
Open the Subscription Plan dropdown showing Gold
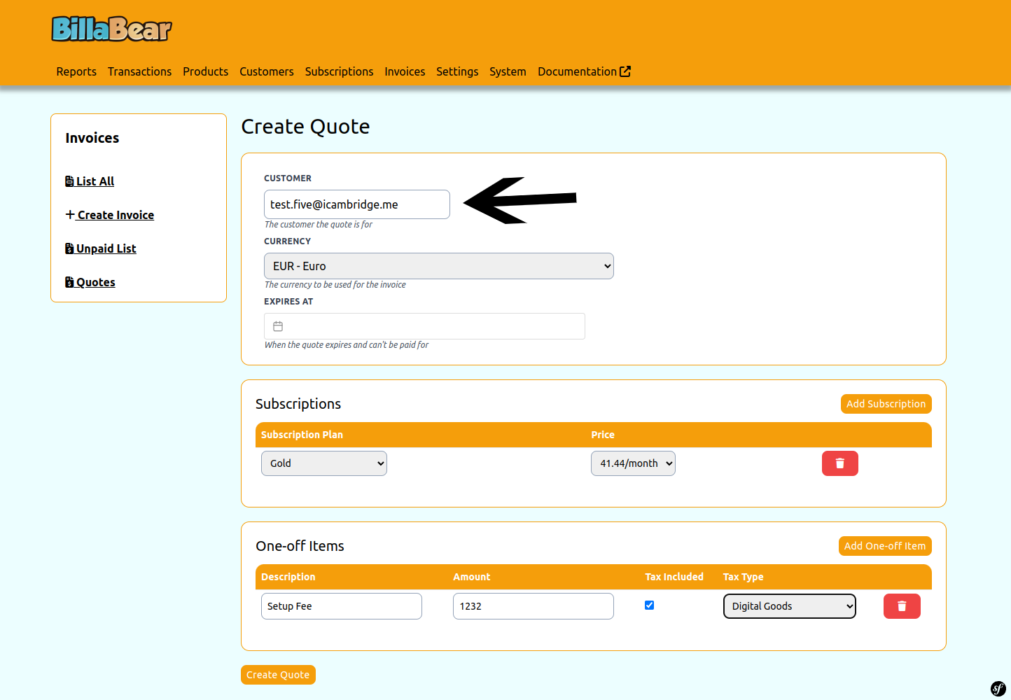[324, 463]
